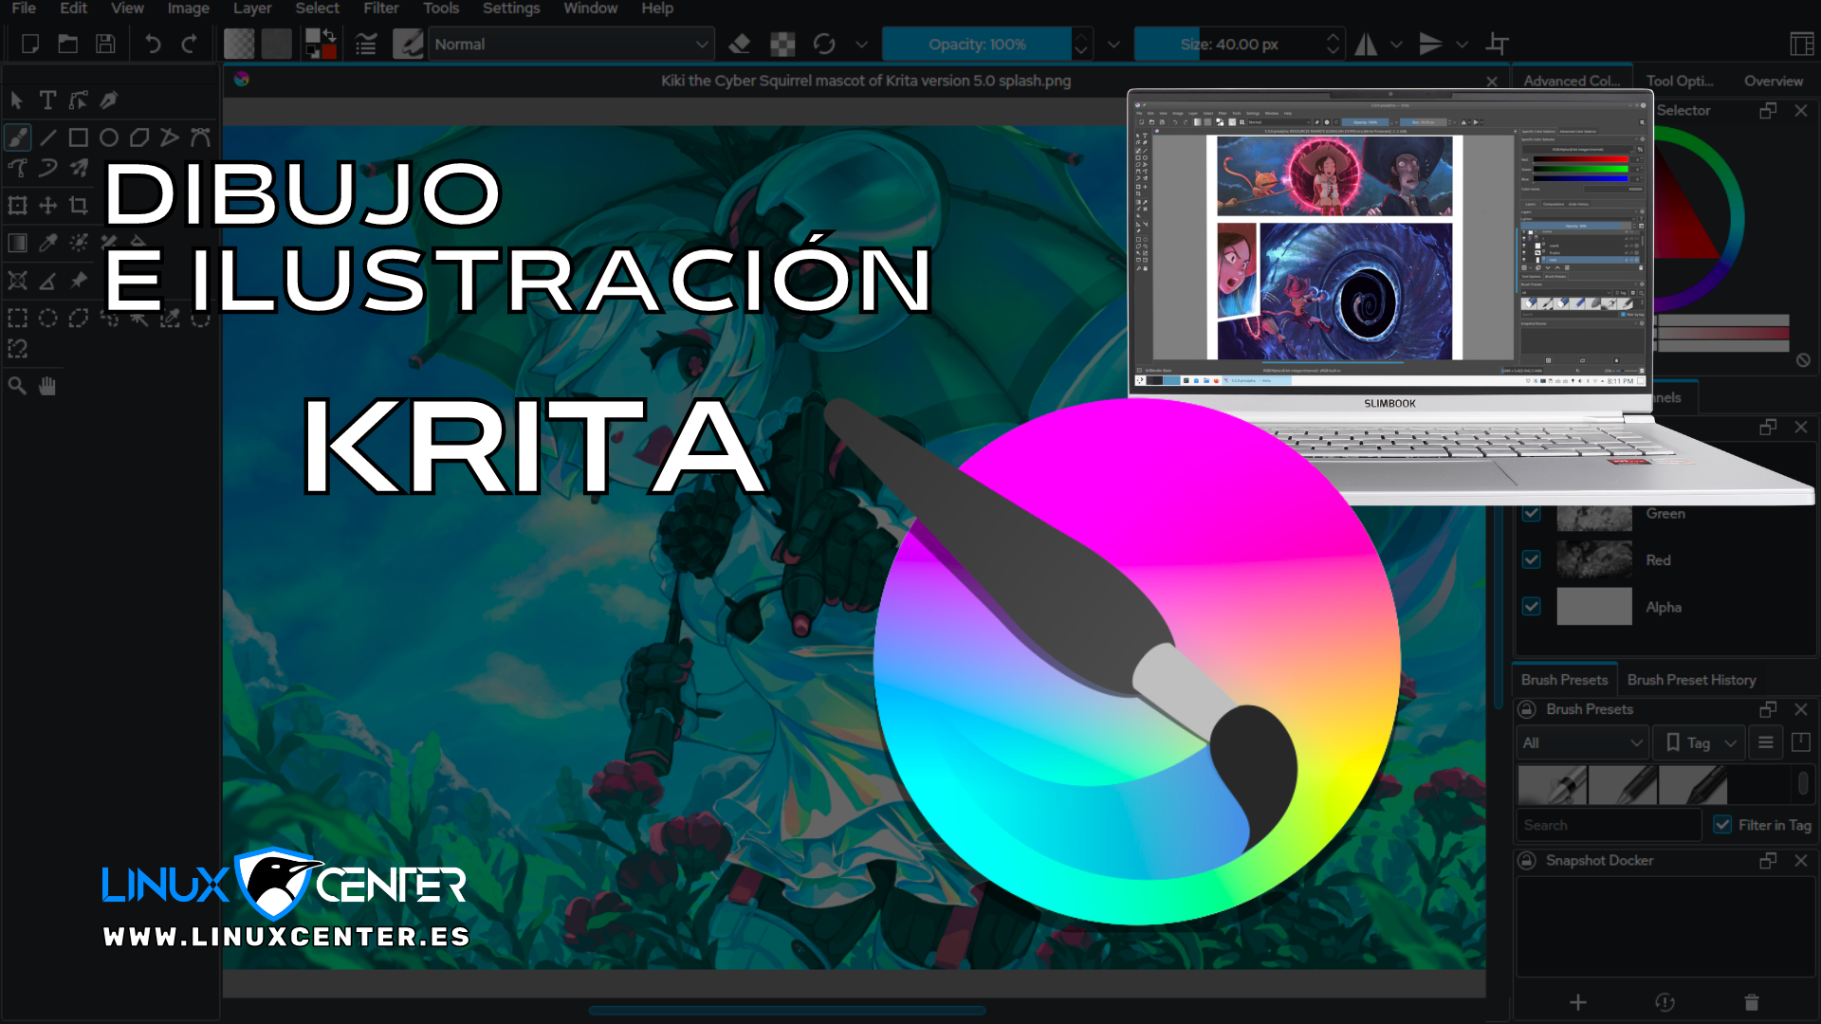This screenshot has height=1024, width=1821.
Task: Switch to the Brush Preset History tab
Action: click(1691, 679)
